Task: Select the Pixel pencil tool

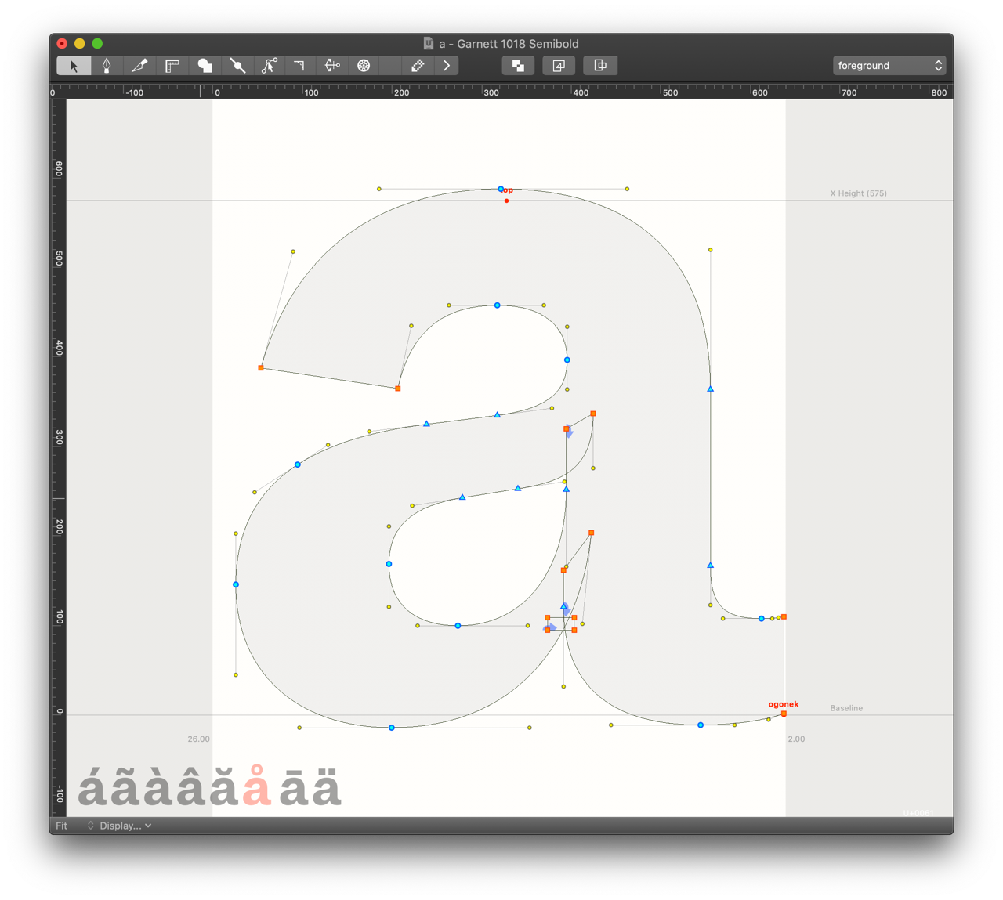Action: [x=418, y=66]
